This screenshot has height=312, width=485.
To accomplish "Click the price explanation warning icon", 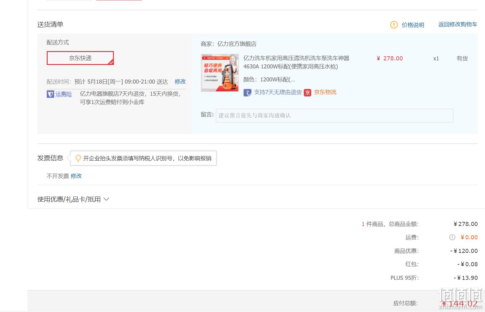I will pyautogui.click(x=394, y=25).
